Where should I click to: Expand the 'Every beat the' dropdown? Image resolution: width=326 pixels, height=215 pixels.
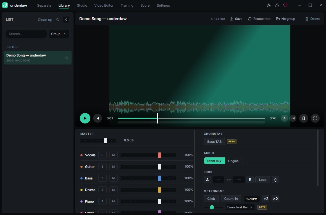point(240,207)
